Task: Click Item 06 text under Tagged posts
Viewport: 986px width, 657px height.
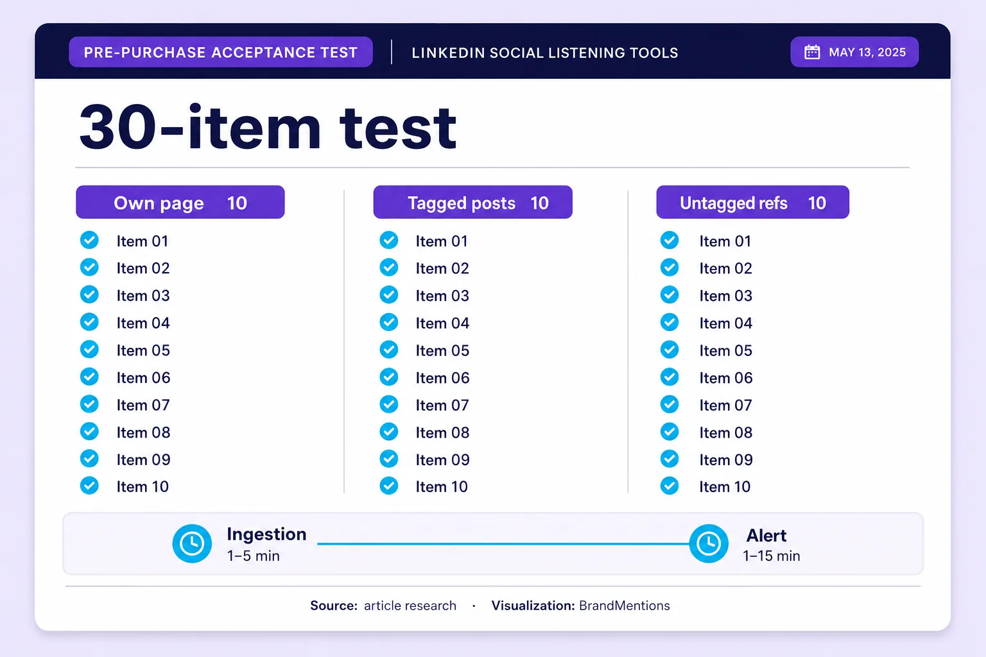Action: click(x=442, y=378)
